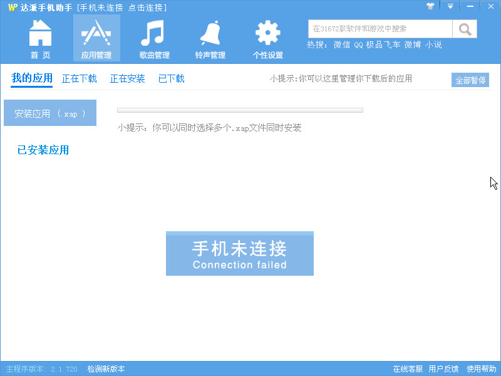Select the 我的应用 tab
The image size is (501, 376).
(x=31, y=80)
